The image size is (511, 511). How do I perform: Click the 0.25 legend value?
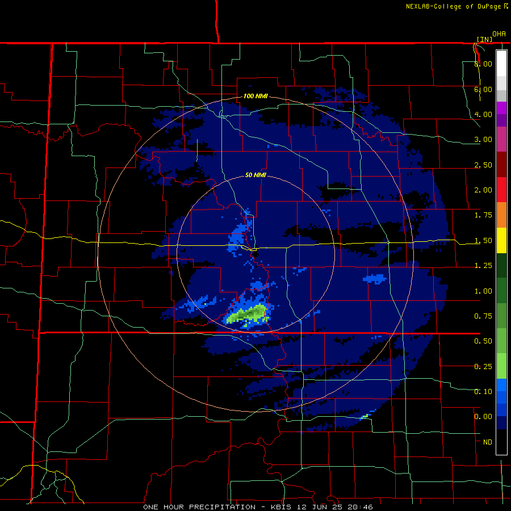(483, 367)
